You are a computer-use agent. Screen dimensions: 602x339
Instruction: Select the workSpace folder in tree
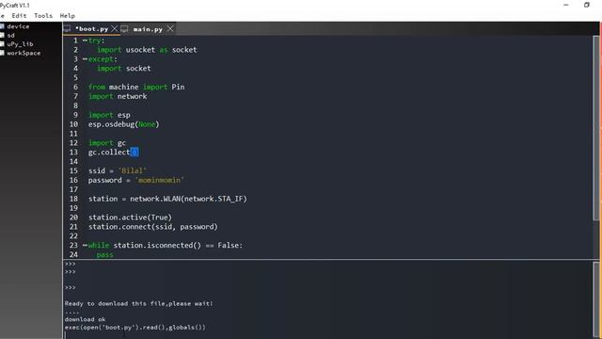pos(24,53)
